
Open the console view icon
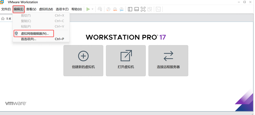(x=158, y=9)
